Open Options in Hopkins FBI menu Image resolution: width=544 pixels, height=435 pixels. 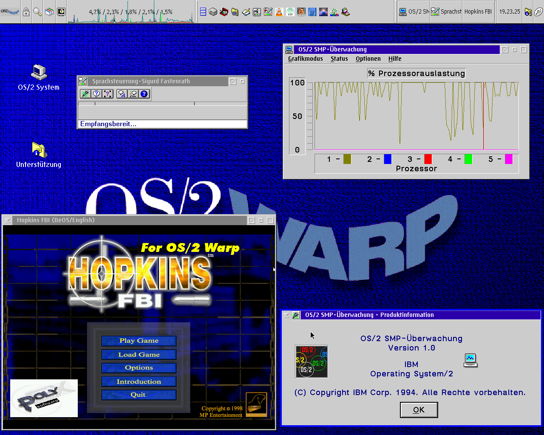coord(139,368)
